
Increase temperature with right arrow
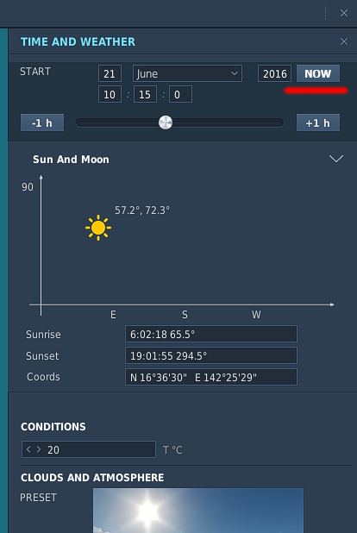tap(39, 449)
